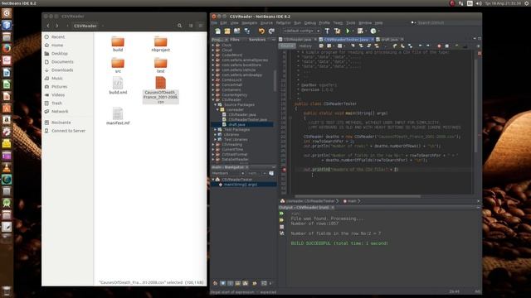Screen dimensions: 531x298
Task: Go back in the Files window
Action: 48,26
